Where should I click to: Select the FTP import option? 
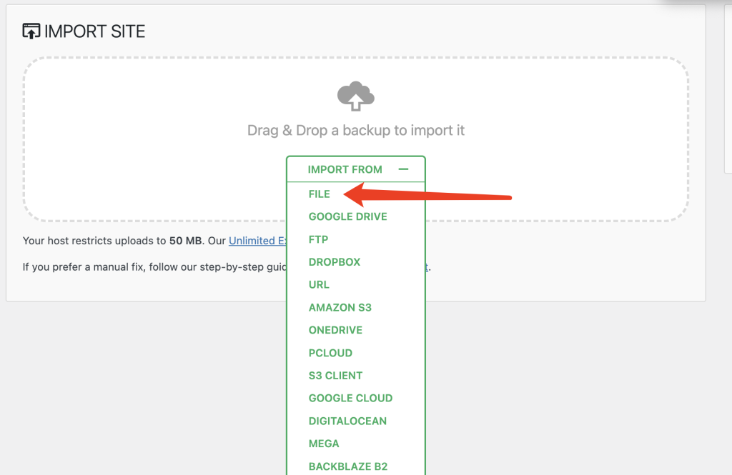(317, 239)
